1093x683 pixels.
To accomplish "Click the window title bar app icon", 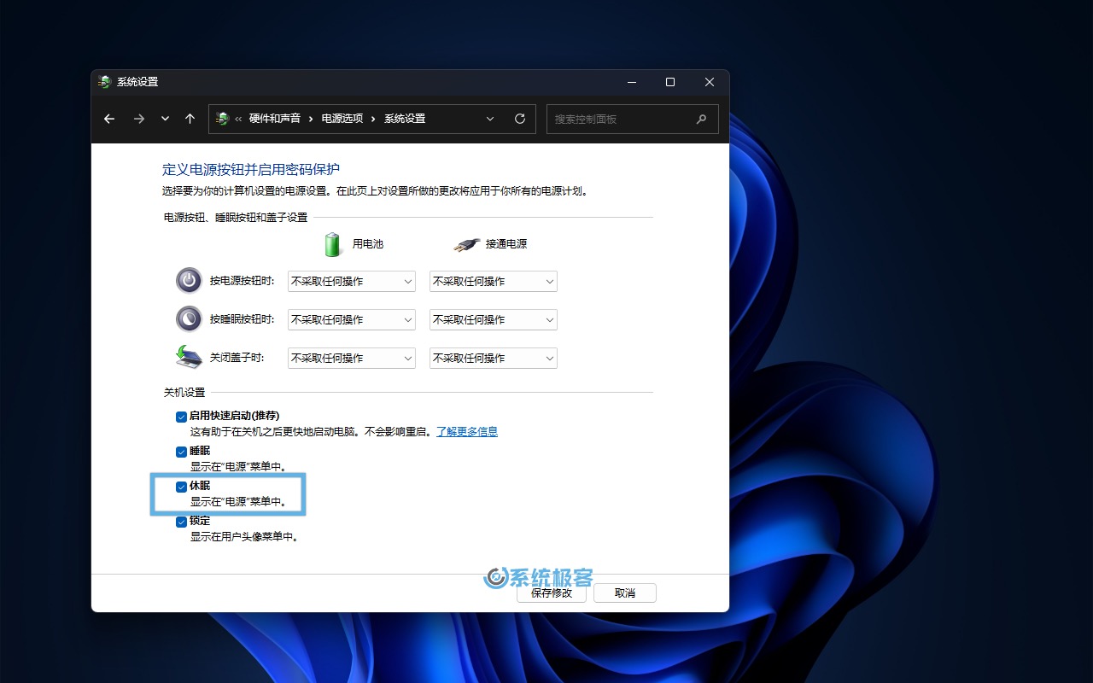I will point(104,82).
